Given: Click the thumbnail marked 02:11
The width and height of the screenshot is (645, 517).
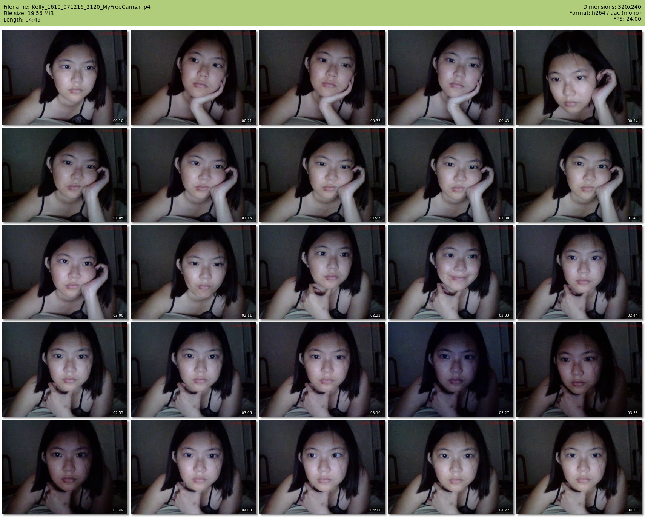Looking at the screenshot, I should [x=193, y=272].
